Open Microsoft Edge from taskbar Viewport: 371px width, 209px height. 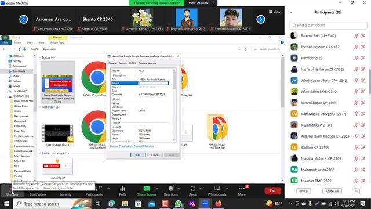[x=112, y=204]
